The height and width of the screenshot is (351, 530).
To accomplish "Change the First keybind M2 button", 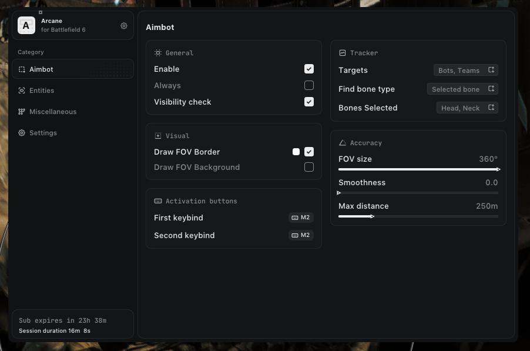I will pos(301,218).
